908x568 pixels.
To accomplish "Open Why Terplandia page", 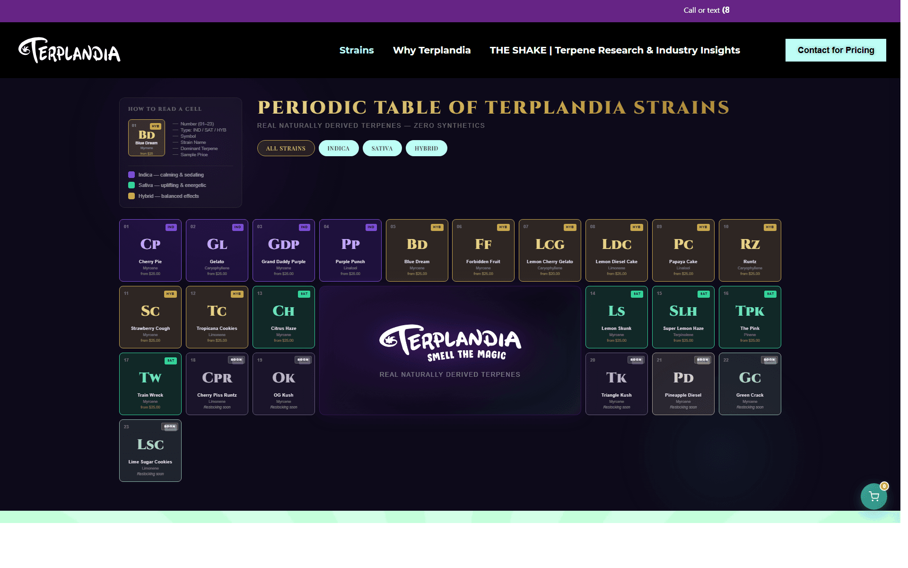I will coord(432,50).
